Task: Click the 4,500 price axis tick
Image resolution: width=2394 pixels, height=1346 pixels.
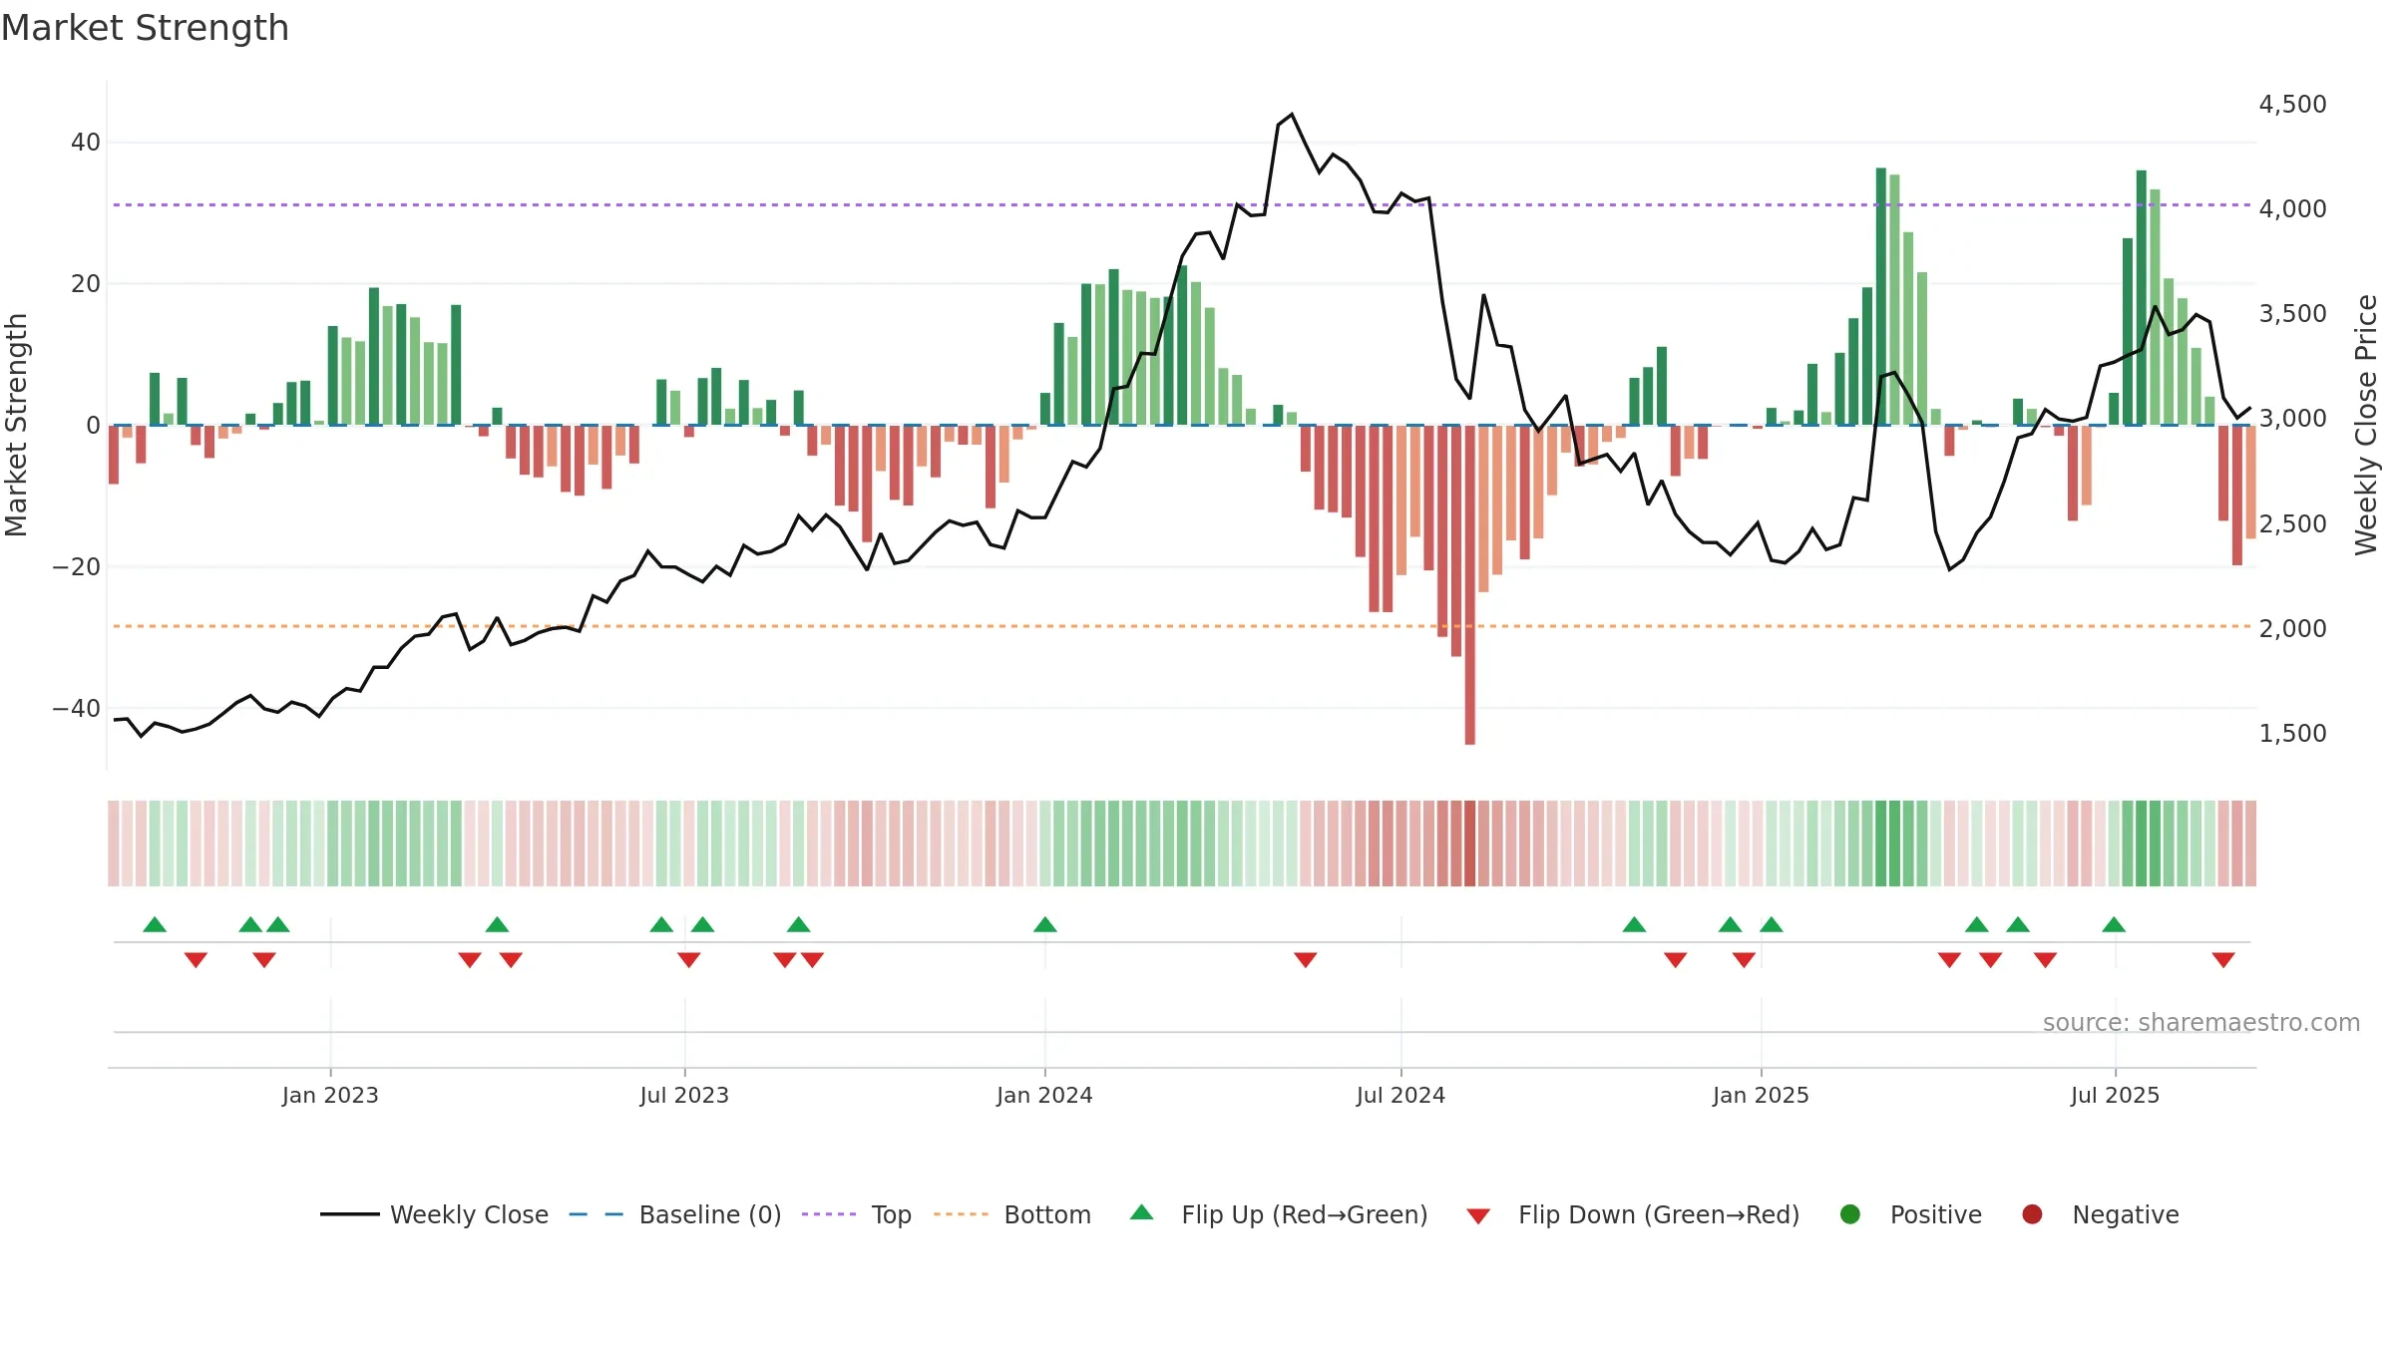Action: 2292,105
